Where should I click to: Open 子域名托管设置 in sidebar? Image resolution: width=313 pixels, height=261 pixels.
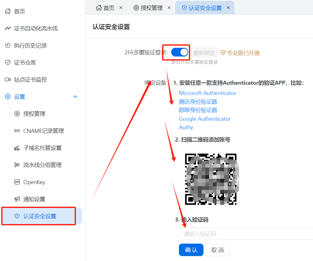point(42,148)
